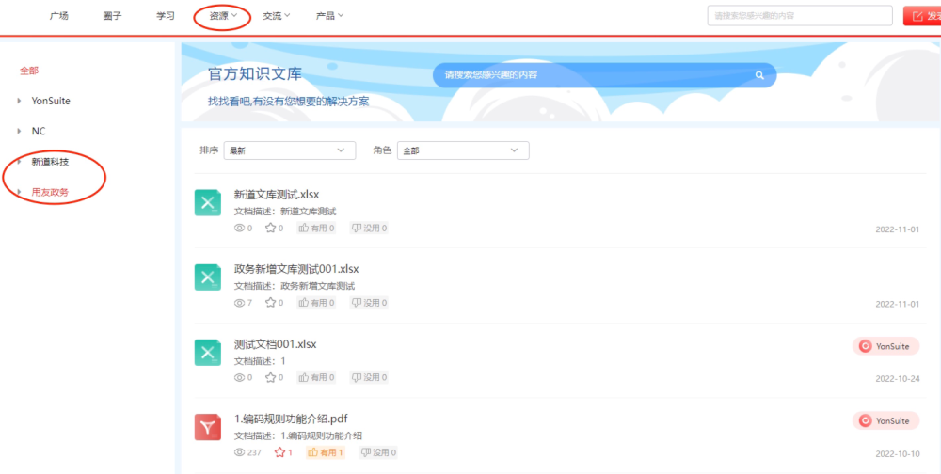Expand the 用友政务 tree arrow
Viewport: 941px width, 474px height.
point(20,192)
